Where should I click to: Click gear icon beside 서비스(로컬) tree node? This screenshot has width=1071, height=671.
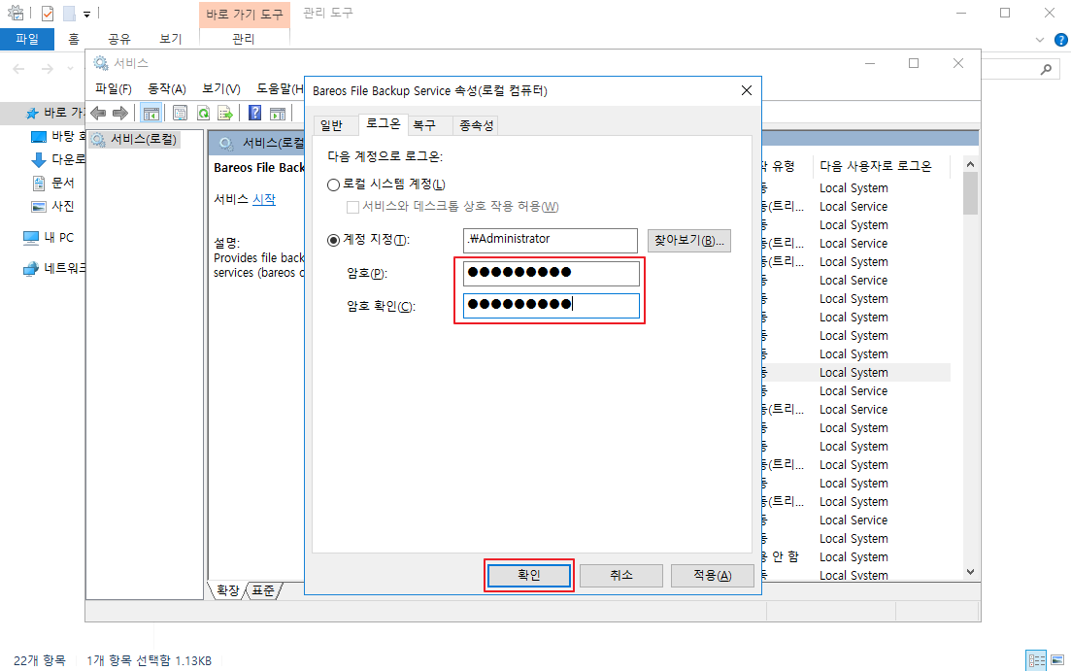[x=99, y=140]
